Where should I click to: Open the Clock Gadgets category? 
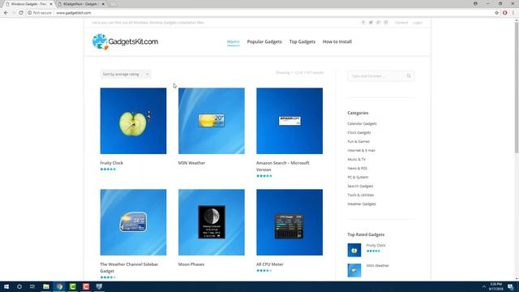[x=359, y=132]
